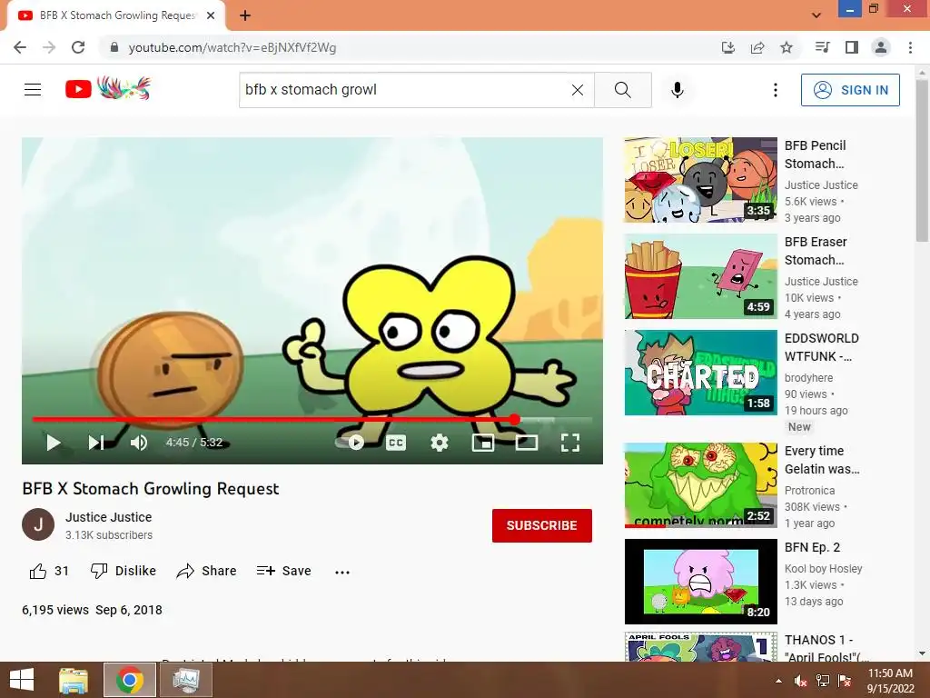Share this video
Screen dimensions: 930x698
click(x=206, y=571)
